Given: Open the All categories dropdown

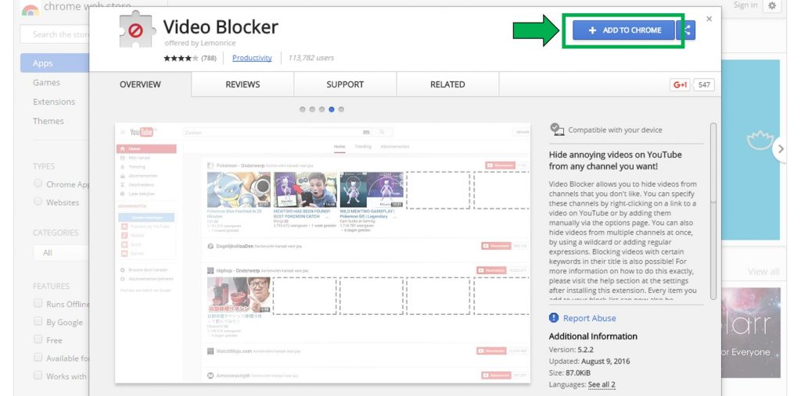Looking at the screenshot, I should click(61, 252).
